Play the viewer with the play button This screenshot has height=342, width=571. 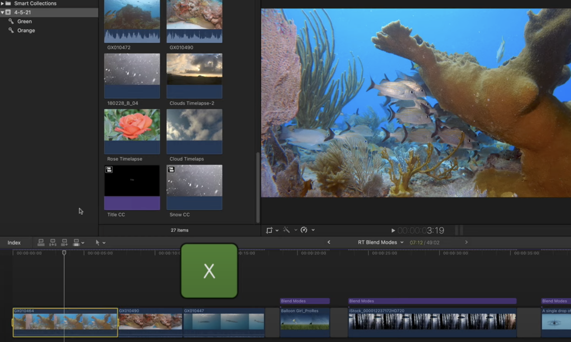pyautogui.click(x=393, y=231)
